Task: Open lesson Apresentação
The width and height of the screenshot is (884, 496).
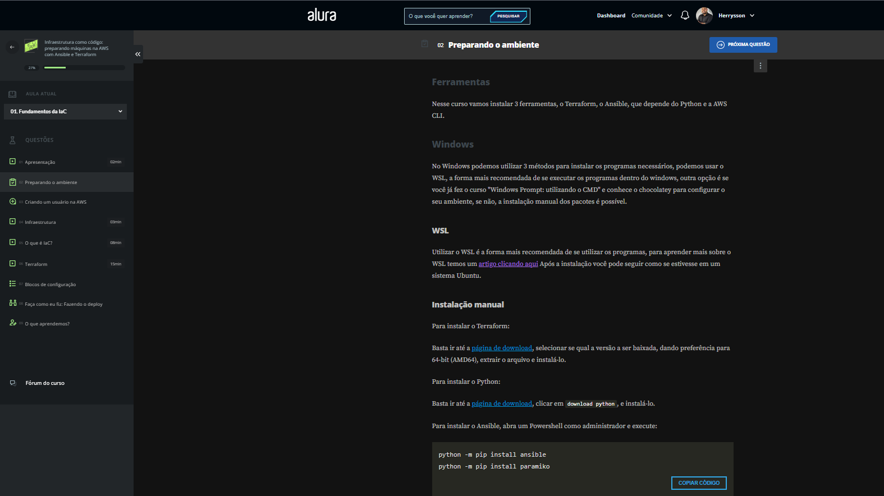Action: click(x=40, y=162)
